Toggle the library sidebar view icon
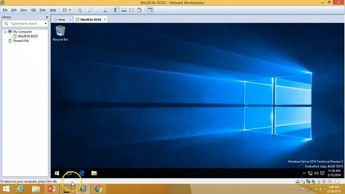 pos(116,10)
